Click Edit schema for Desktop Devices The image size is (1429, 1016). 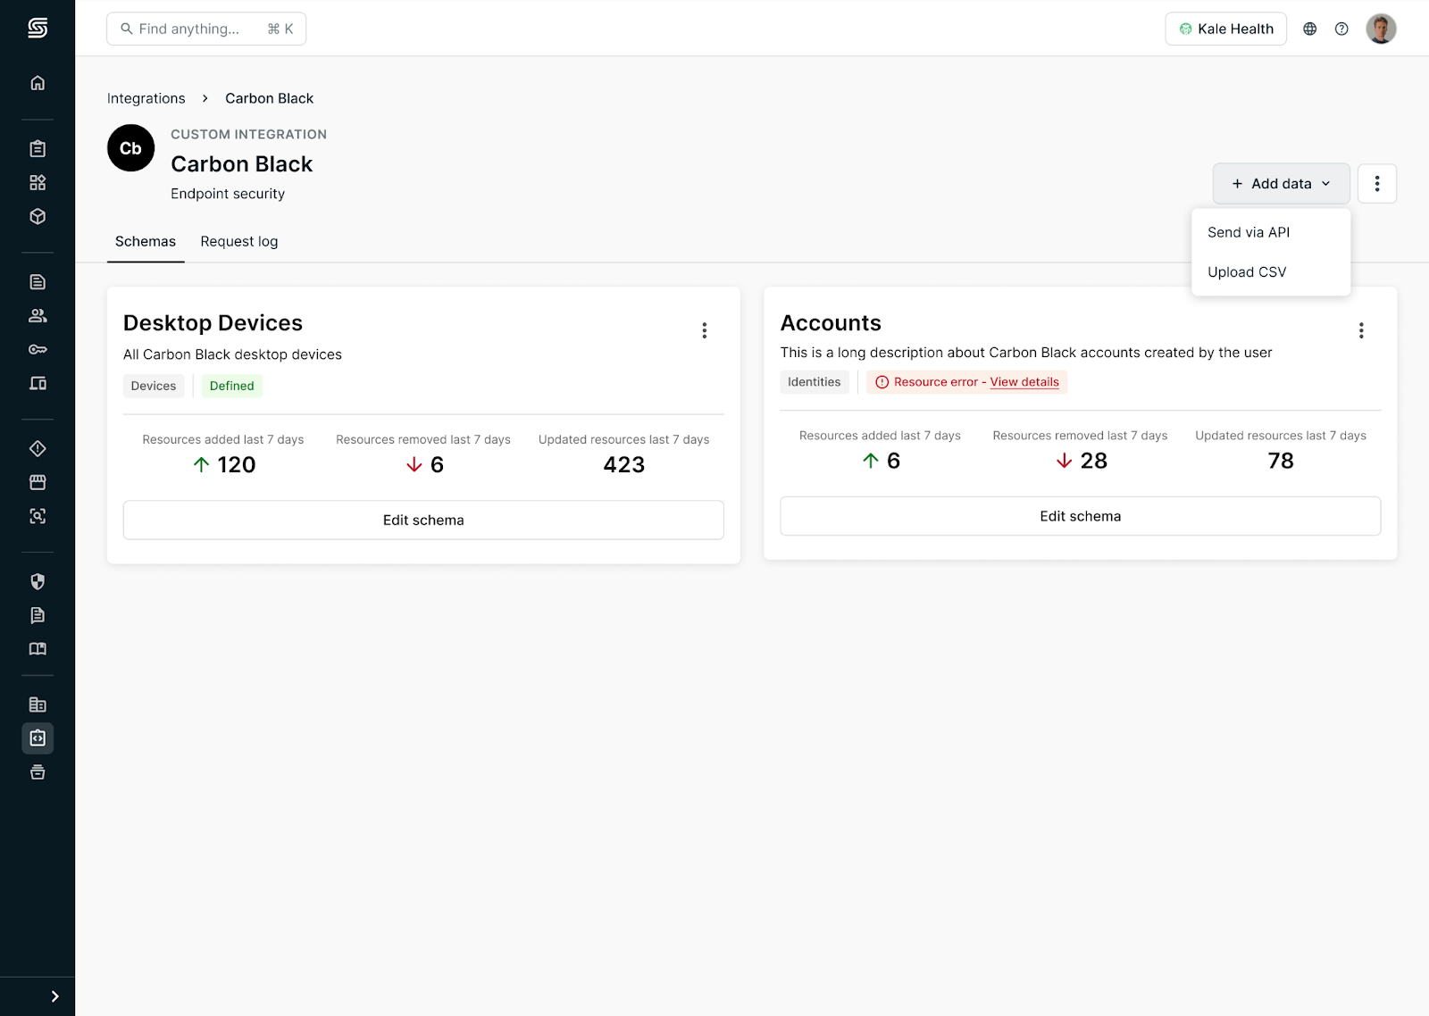click(x=423, y=520)
